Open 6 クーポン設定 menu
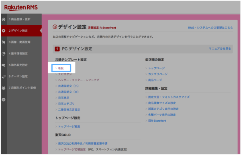241x155 pixels. pyautogui.click(x=18, y=76)
